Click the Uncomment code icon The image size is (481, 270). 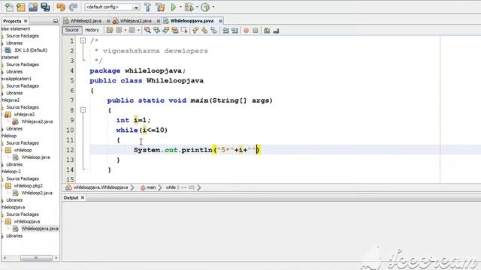[276, 30]
